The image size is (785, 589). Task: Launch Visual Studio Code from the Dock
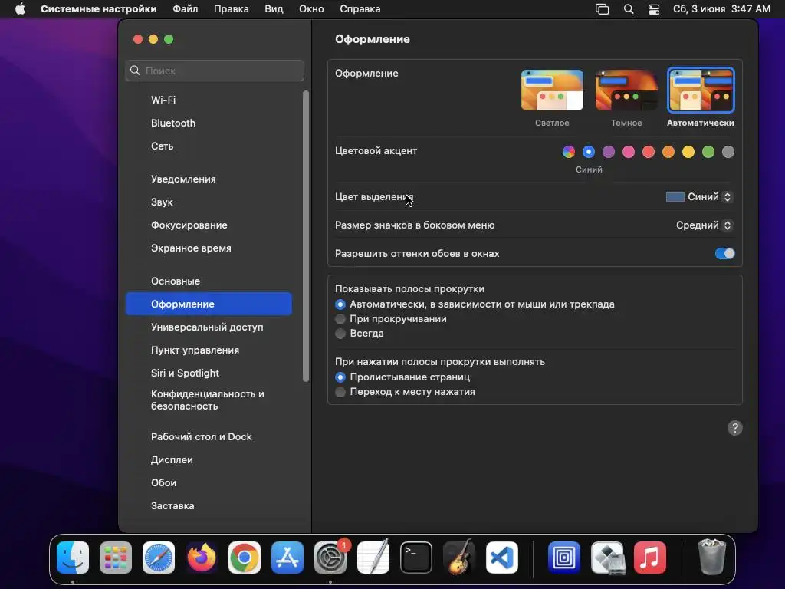click(502, 558)
